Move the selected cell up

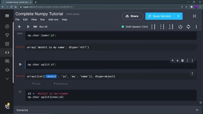[173, 60]
